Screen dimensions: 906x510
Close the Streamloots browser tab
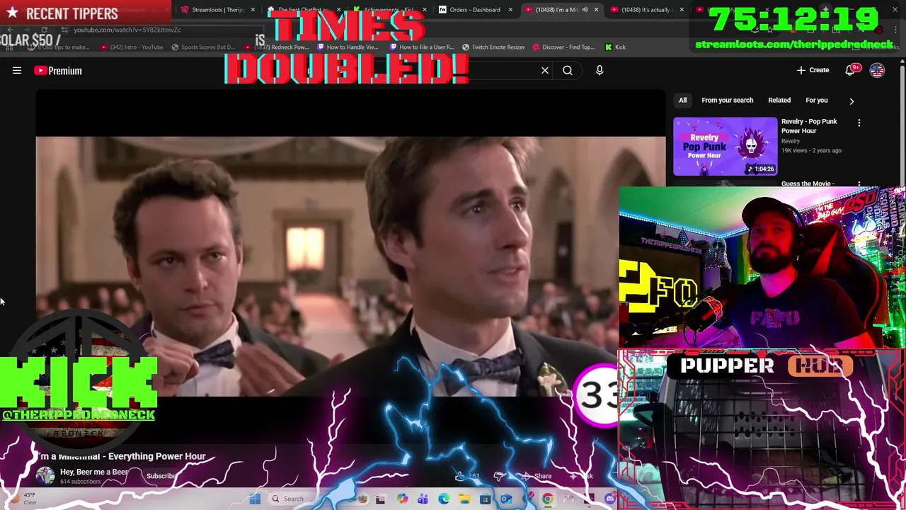coord(253,10)
